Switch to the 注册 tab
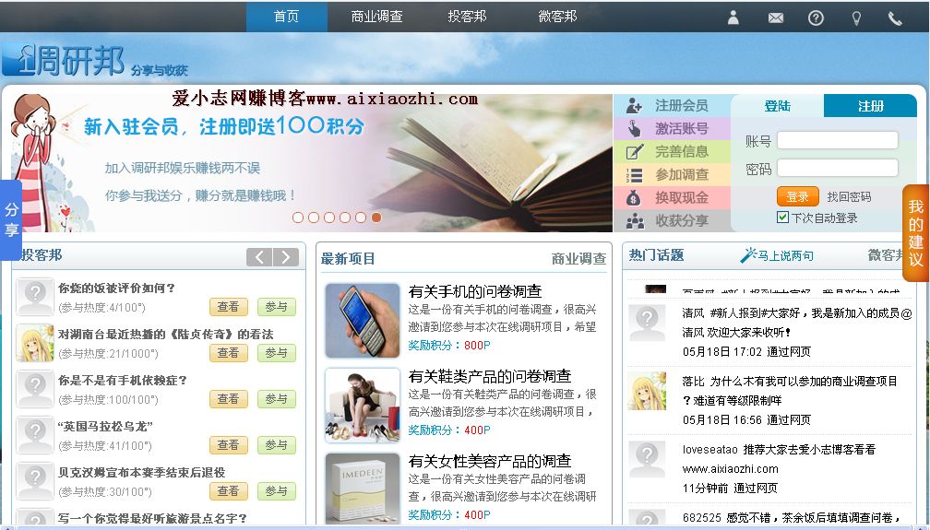 coord(870,106)
